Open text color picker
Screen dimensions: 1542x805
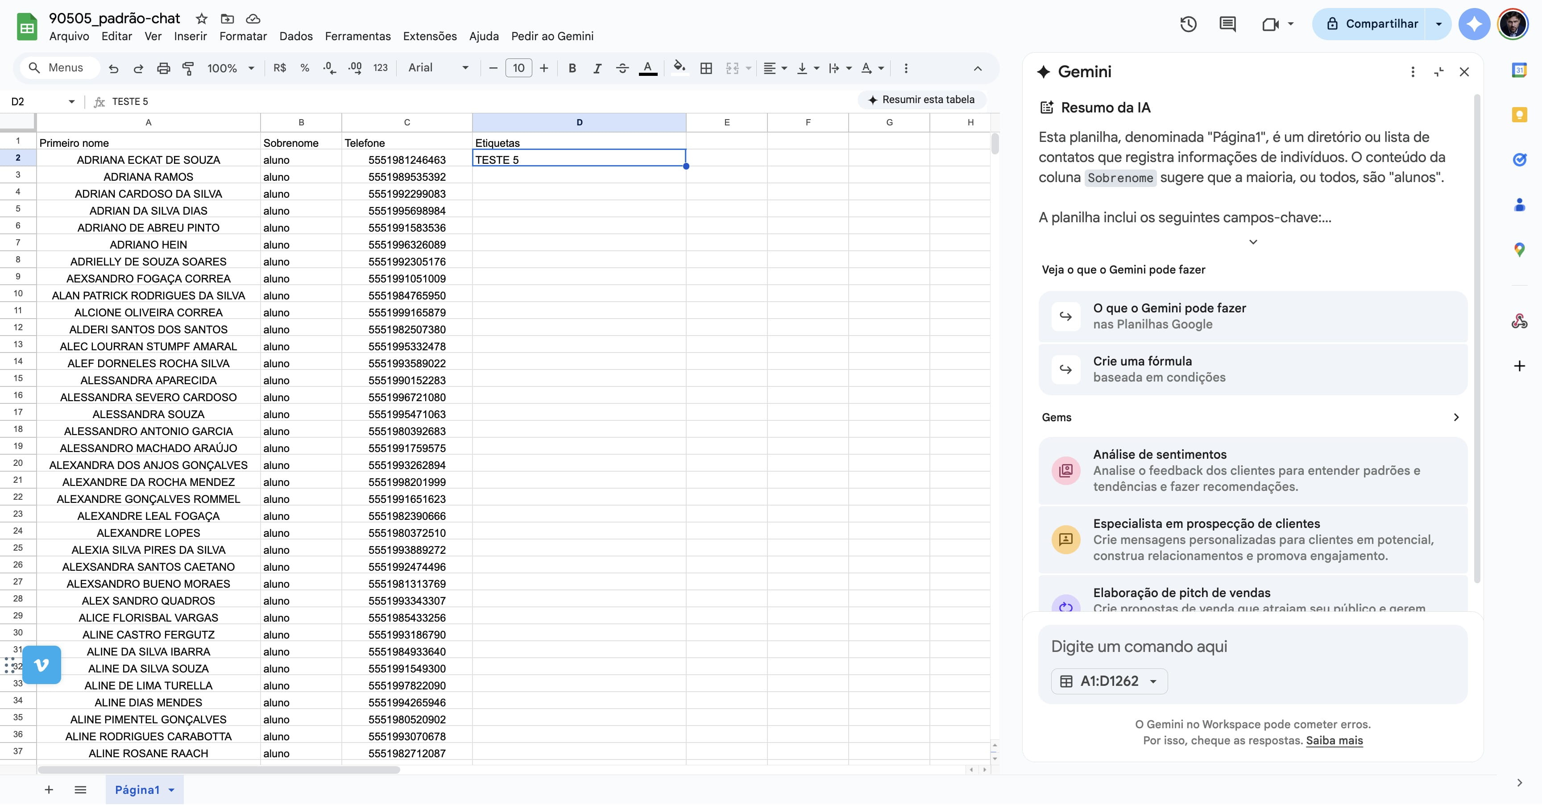[x=648, y=68]
